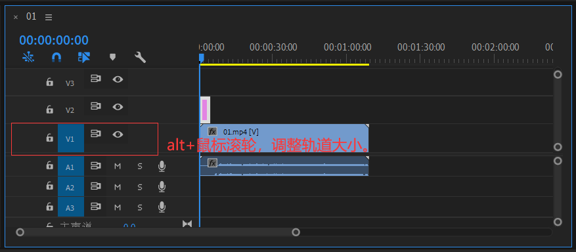
Task: Toggle lock on track V1
Action: point(49,138)
